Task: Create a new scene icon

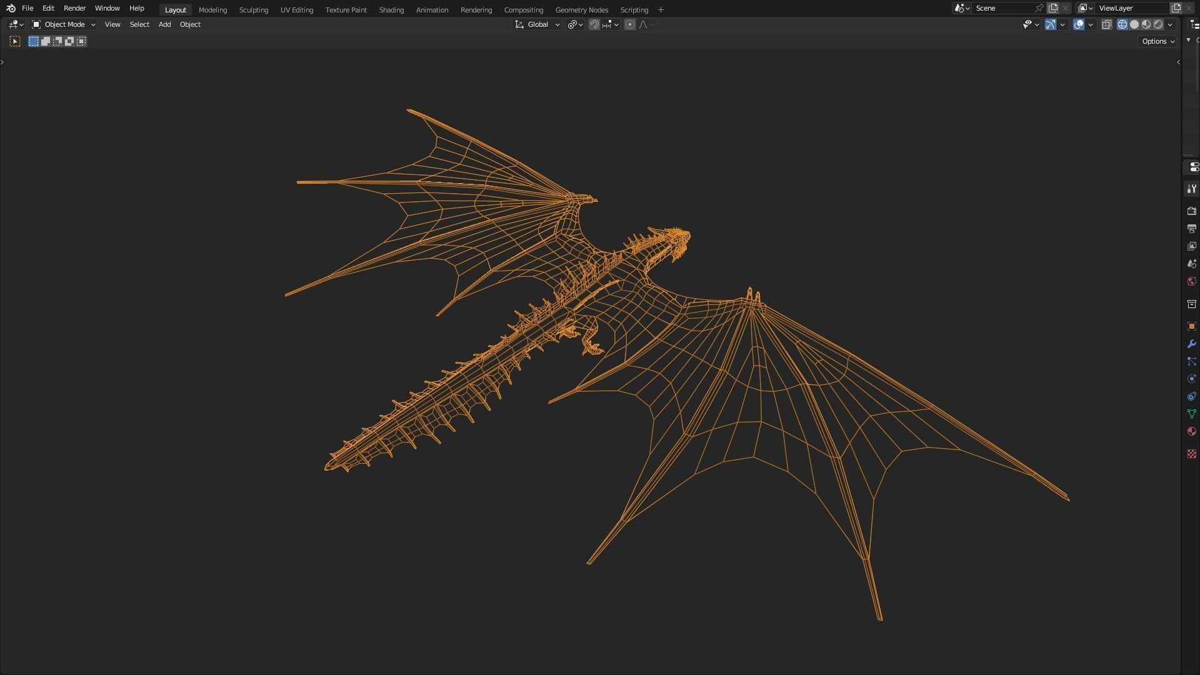Action: pos(1053,8)
